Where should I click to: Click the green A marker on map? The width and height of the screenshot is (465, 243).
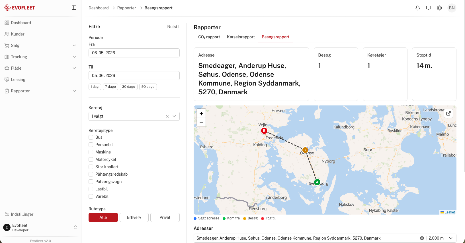pos(317,182)
